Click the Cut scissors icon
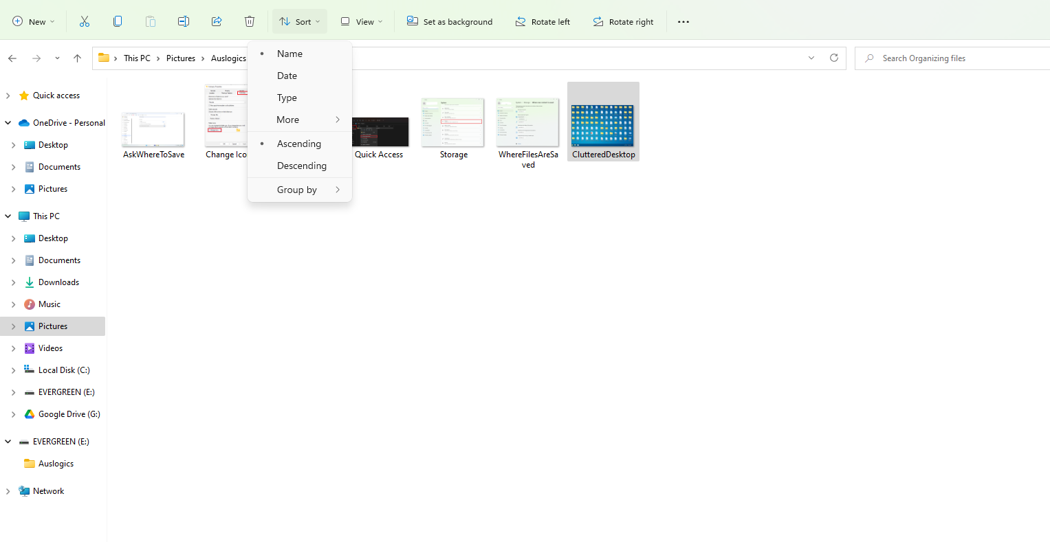Viewport: 1050px width, 542px height. pos(85,21)
